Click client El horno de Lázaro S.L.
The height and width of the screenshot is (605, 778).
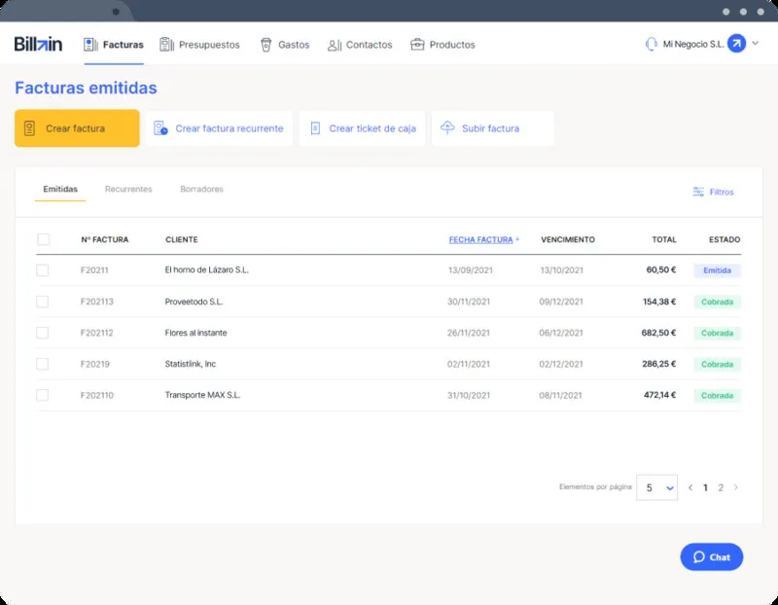pos(207,270)
